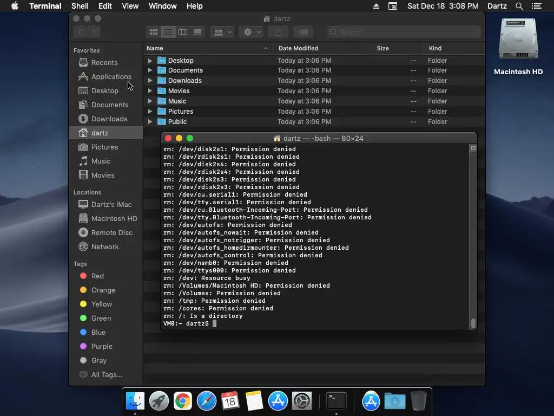Open Notification Center in the menu bar

click(x=537, y=6)
